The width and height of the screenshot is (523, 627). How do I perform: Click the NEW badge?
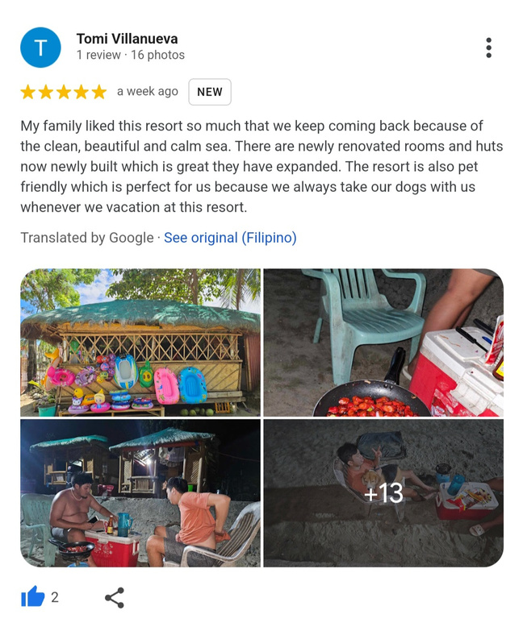point(210,92)
